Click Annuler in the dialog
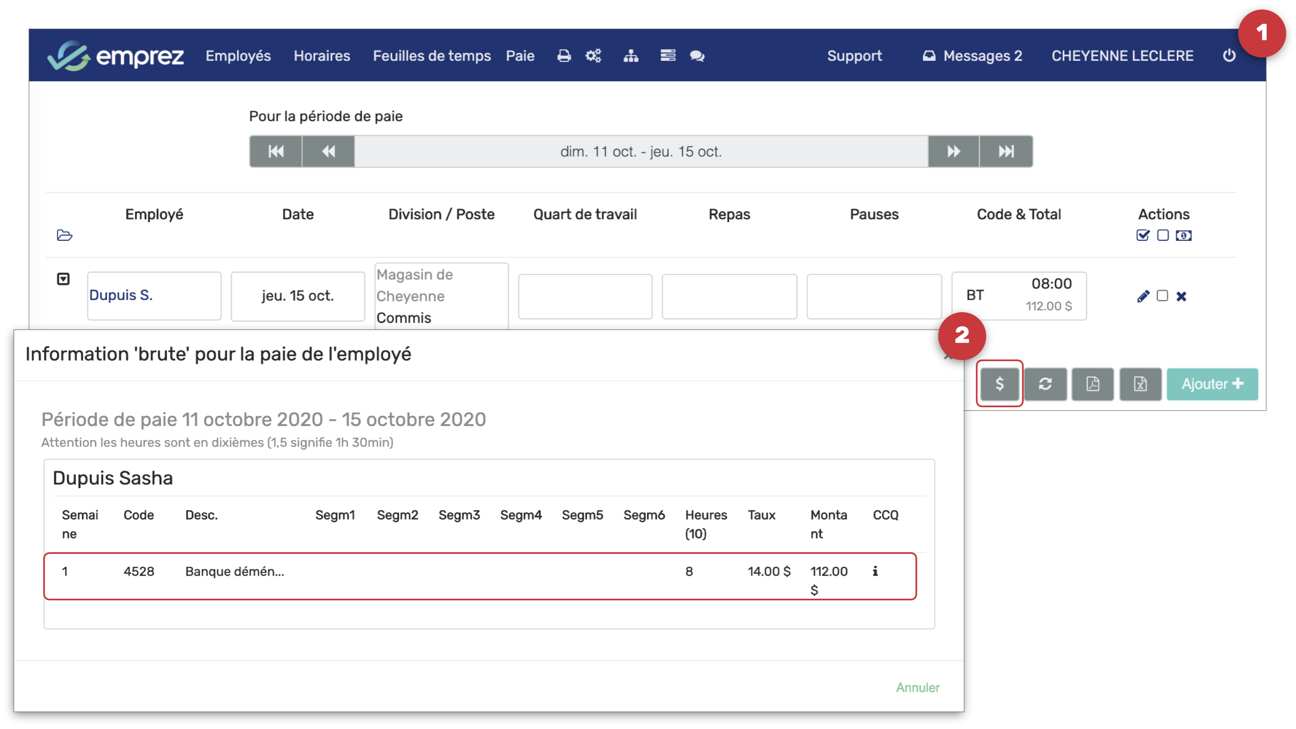The image size is (1296, 729). (918, 687)
